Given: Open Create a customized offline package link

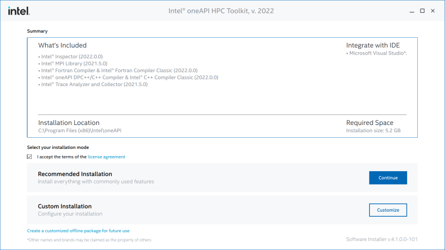Looking at the screenshot, I should [x=78, y=231].
